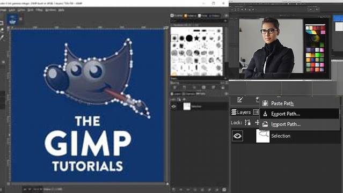The height and width of the screenshot is (193, 343).
Task: Open layers dock tab configuration menu
Action: [x=226, y=94]
